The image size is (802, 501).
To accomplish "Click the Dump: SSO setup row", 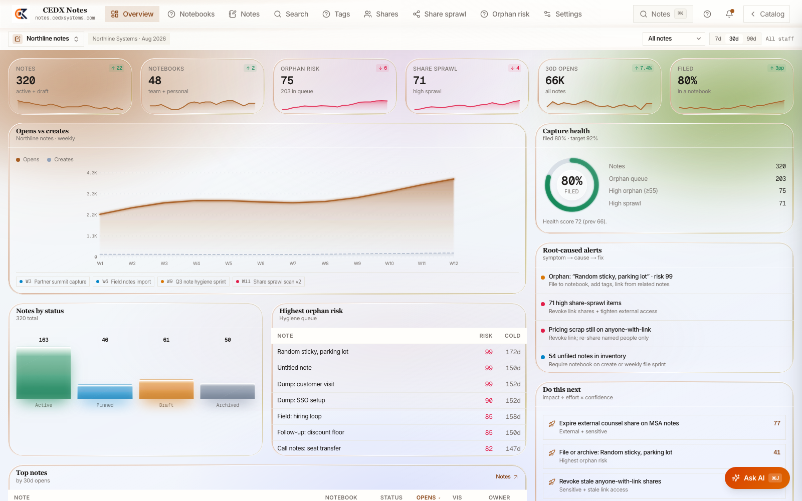I will (398, 400).
